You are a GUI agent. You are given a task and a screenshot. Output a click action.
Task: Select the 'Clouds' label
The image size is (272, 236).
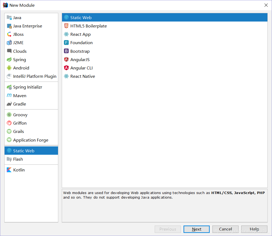tap(20, 51)
